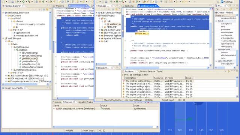Select getVisitNumber() in the Package Explorer tree
The width and height of the screenshot is (240, 135).
(x=30, y=58)
